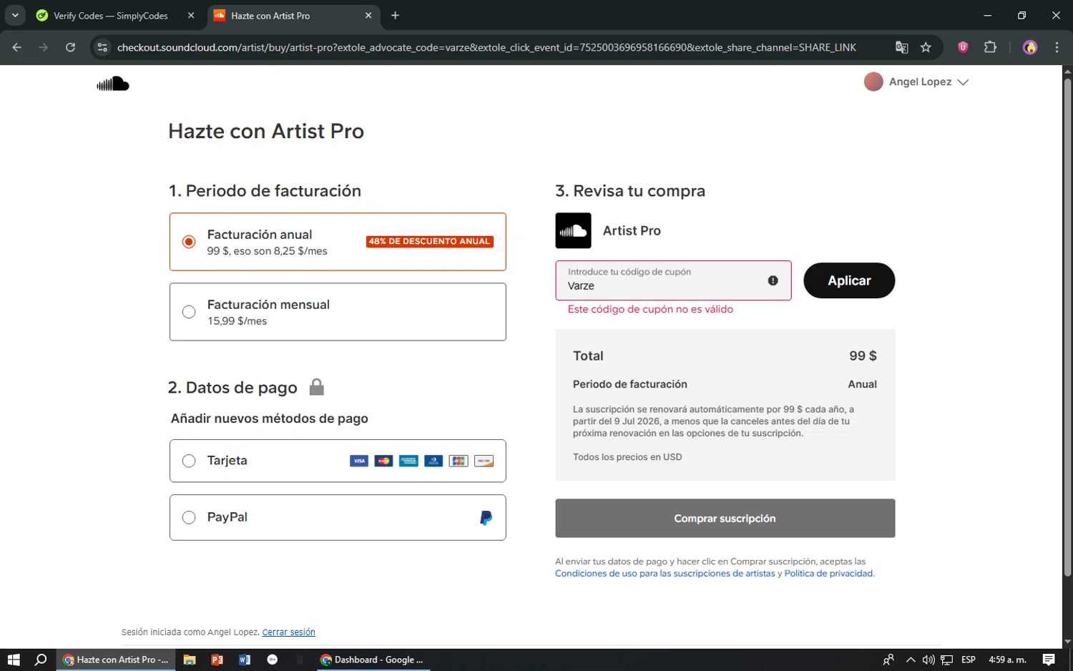Open PowerPoint from taskbar

(217, 660)
